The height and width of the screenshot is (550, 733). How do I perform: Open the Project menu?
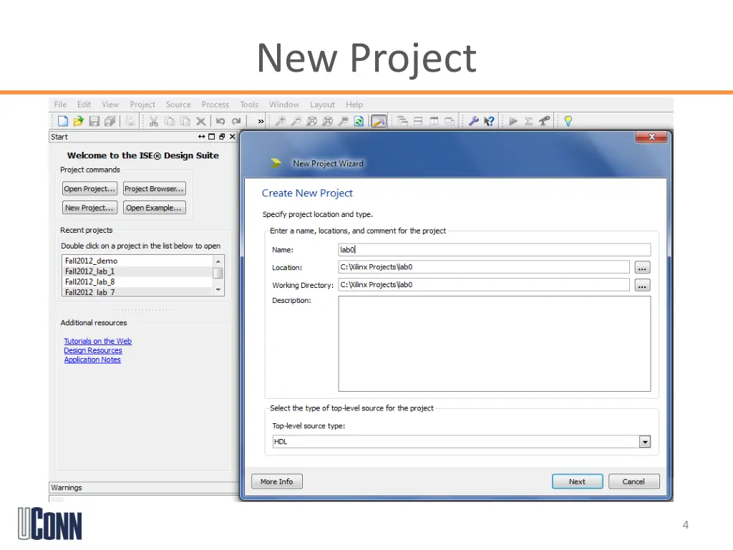[x=142, y=105]
